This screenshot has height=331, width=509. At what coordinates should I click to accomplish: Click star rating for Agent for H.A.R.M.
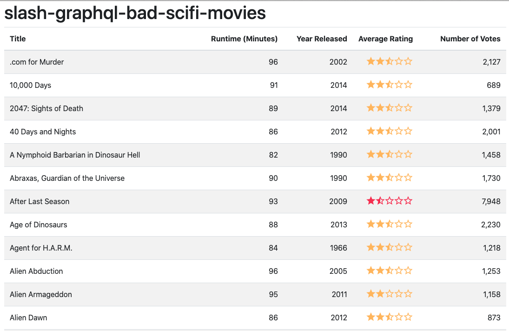tap(389, 247)
